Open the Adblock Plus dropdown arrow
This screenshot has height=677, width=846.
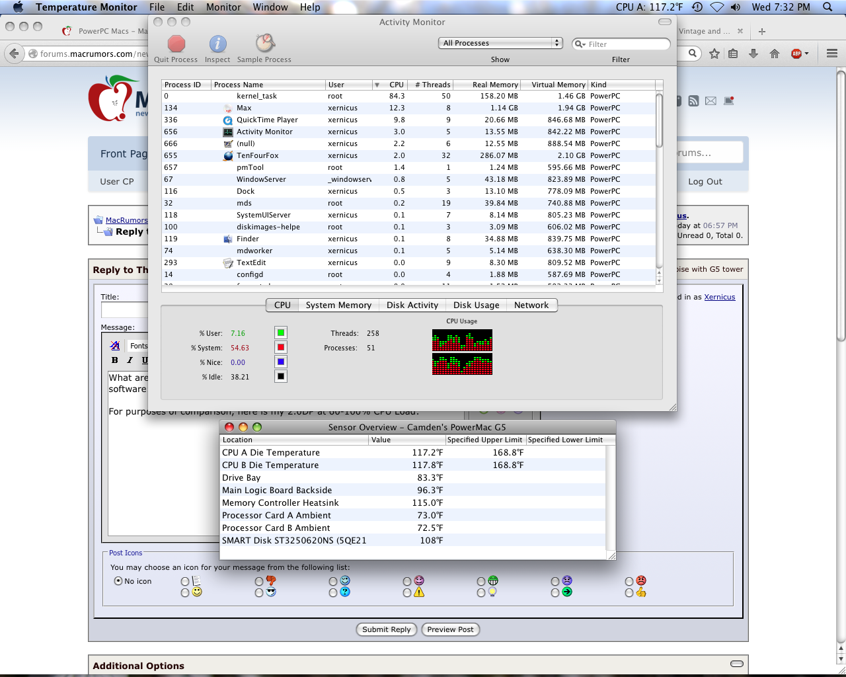tap(806, 54)
